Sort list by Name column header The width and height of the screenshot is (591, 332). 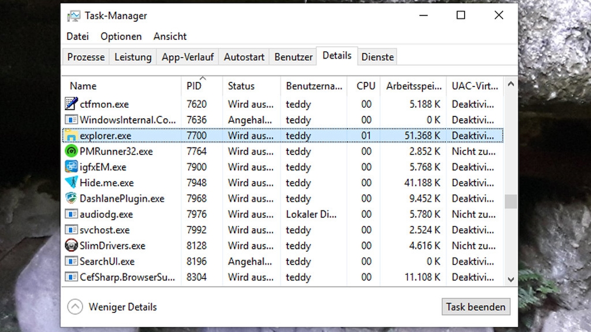coord(83,86)
